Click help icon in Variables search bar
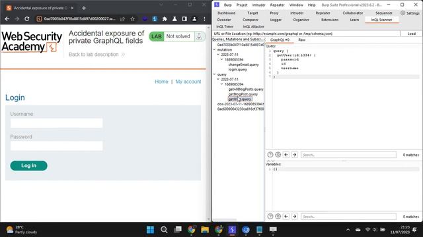423x237 pixels. pos(270,216)
